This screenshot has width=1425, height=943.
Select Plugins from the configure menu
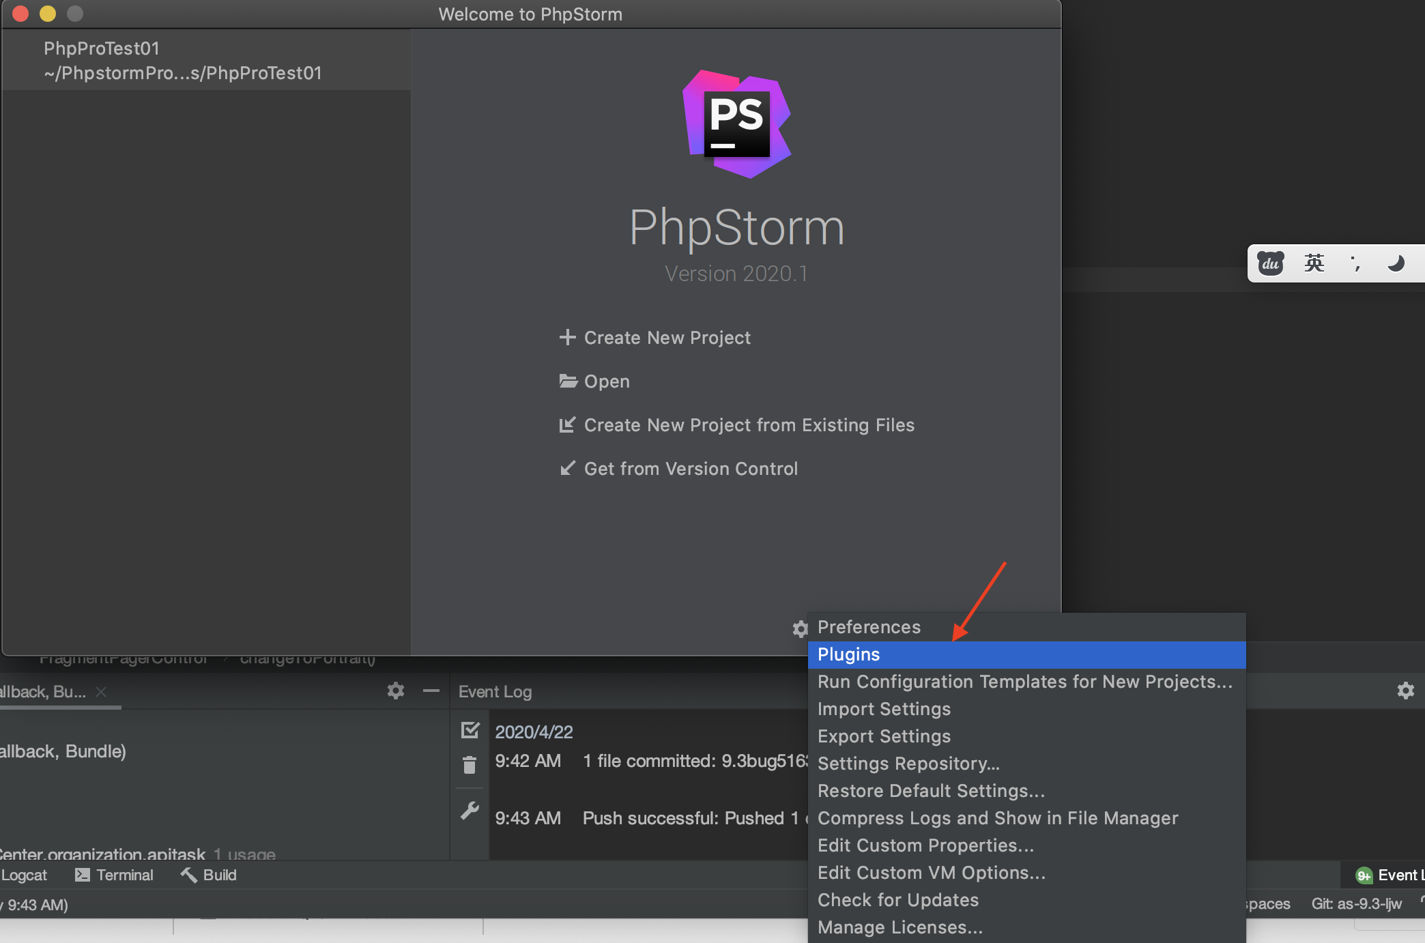coord(848,654)
